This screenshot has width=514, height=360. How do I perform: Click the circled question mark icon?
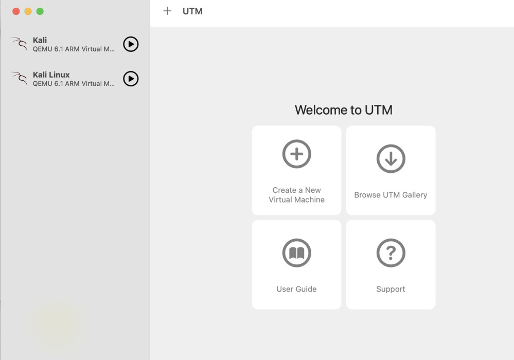pos(391,253)
